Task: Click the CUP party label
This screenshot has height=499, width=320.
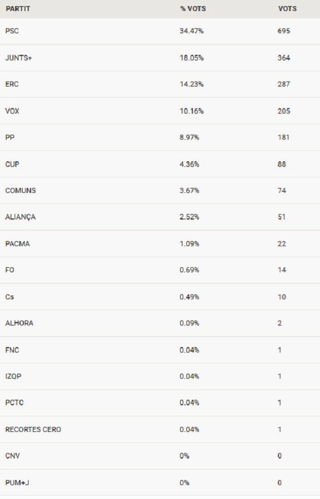Action: [12, 164]
